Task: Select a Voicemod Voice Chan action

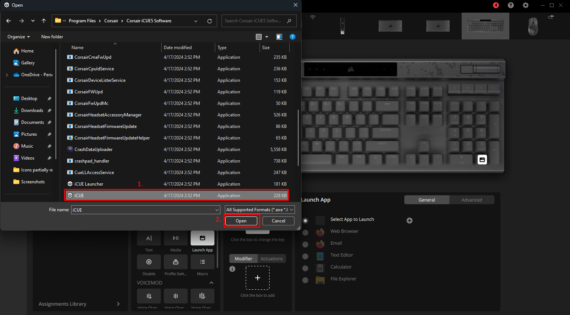Action: click(149, 296)
